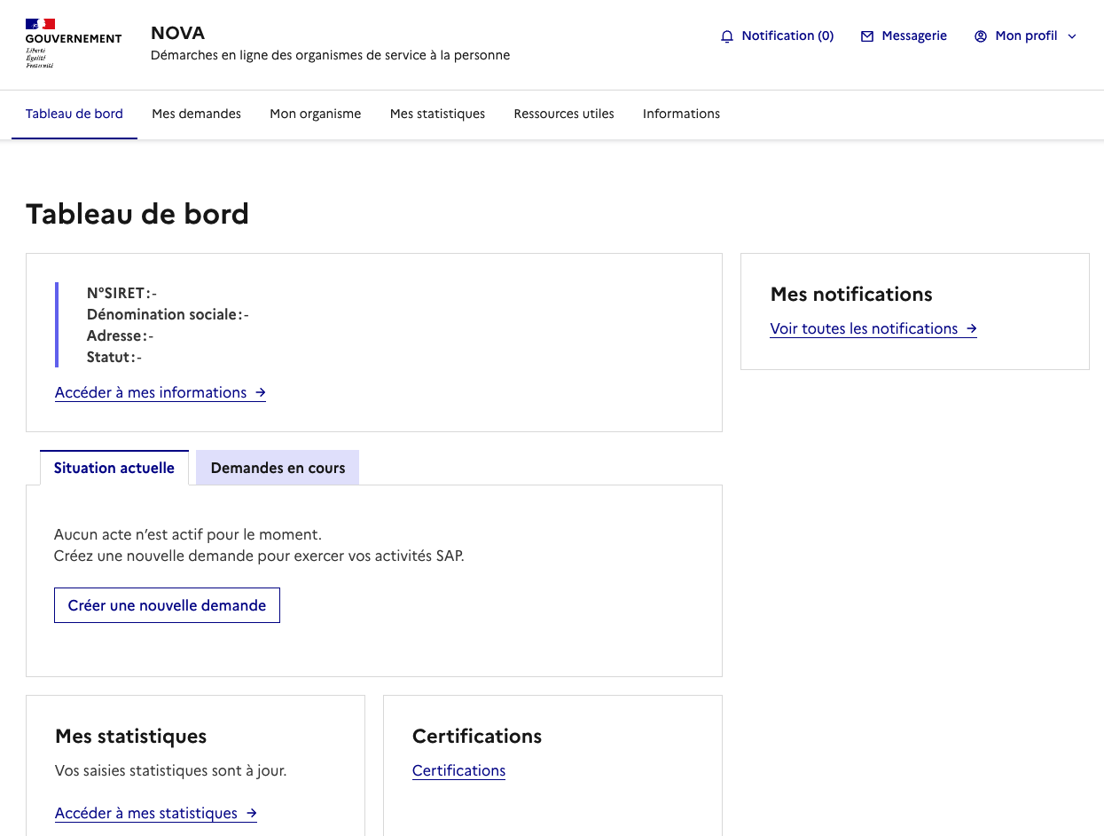
Task: Switch to the Demandes en cours tab
Action: tap(277, 468)
